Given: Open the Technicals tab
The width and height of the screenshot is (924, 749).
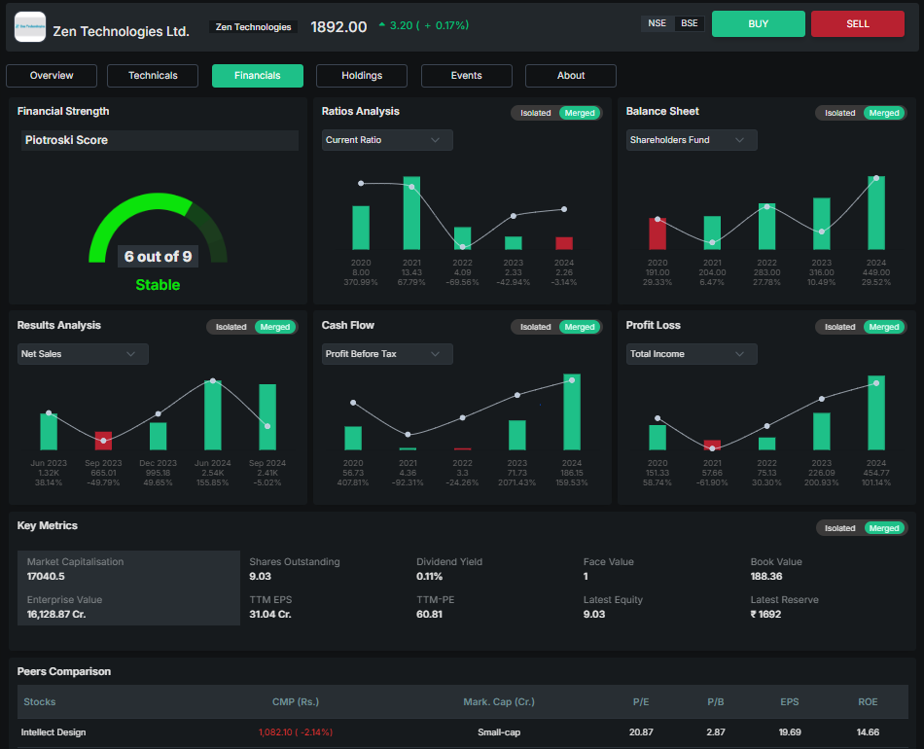Looking at the screenshot, I should tap(153, 76).
